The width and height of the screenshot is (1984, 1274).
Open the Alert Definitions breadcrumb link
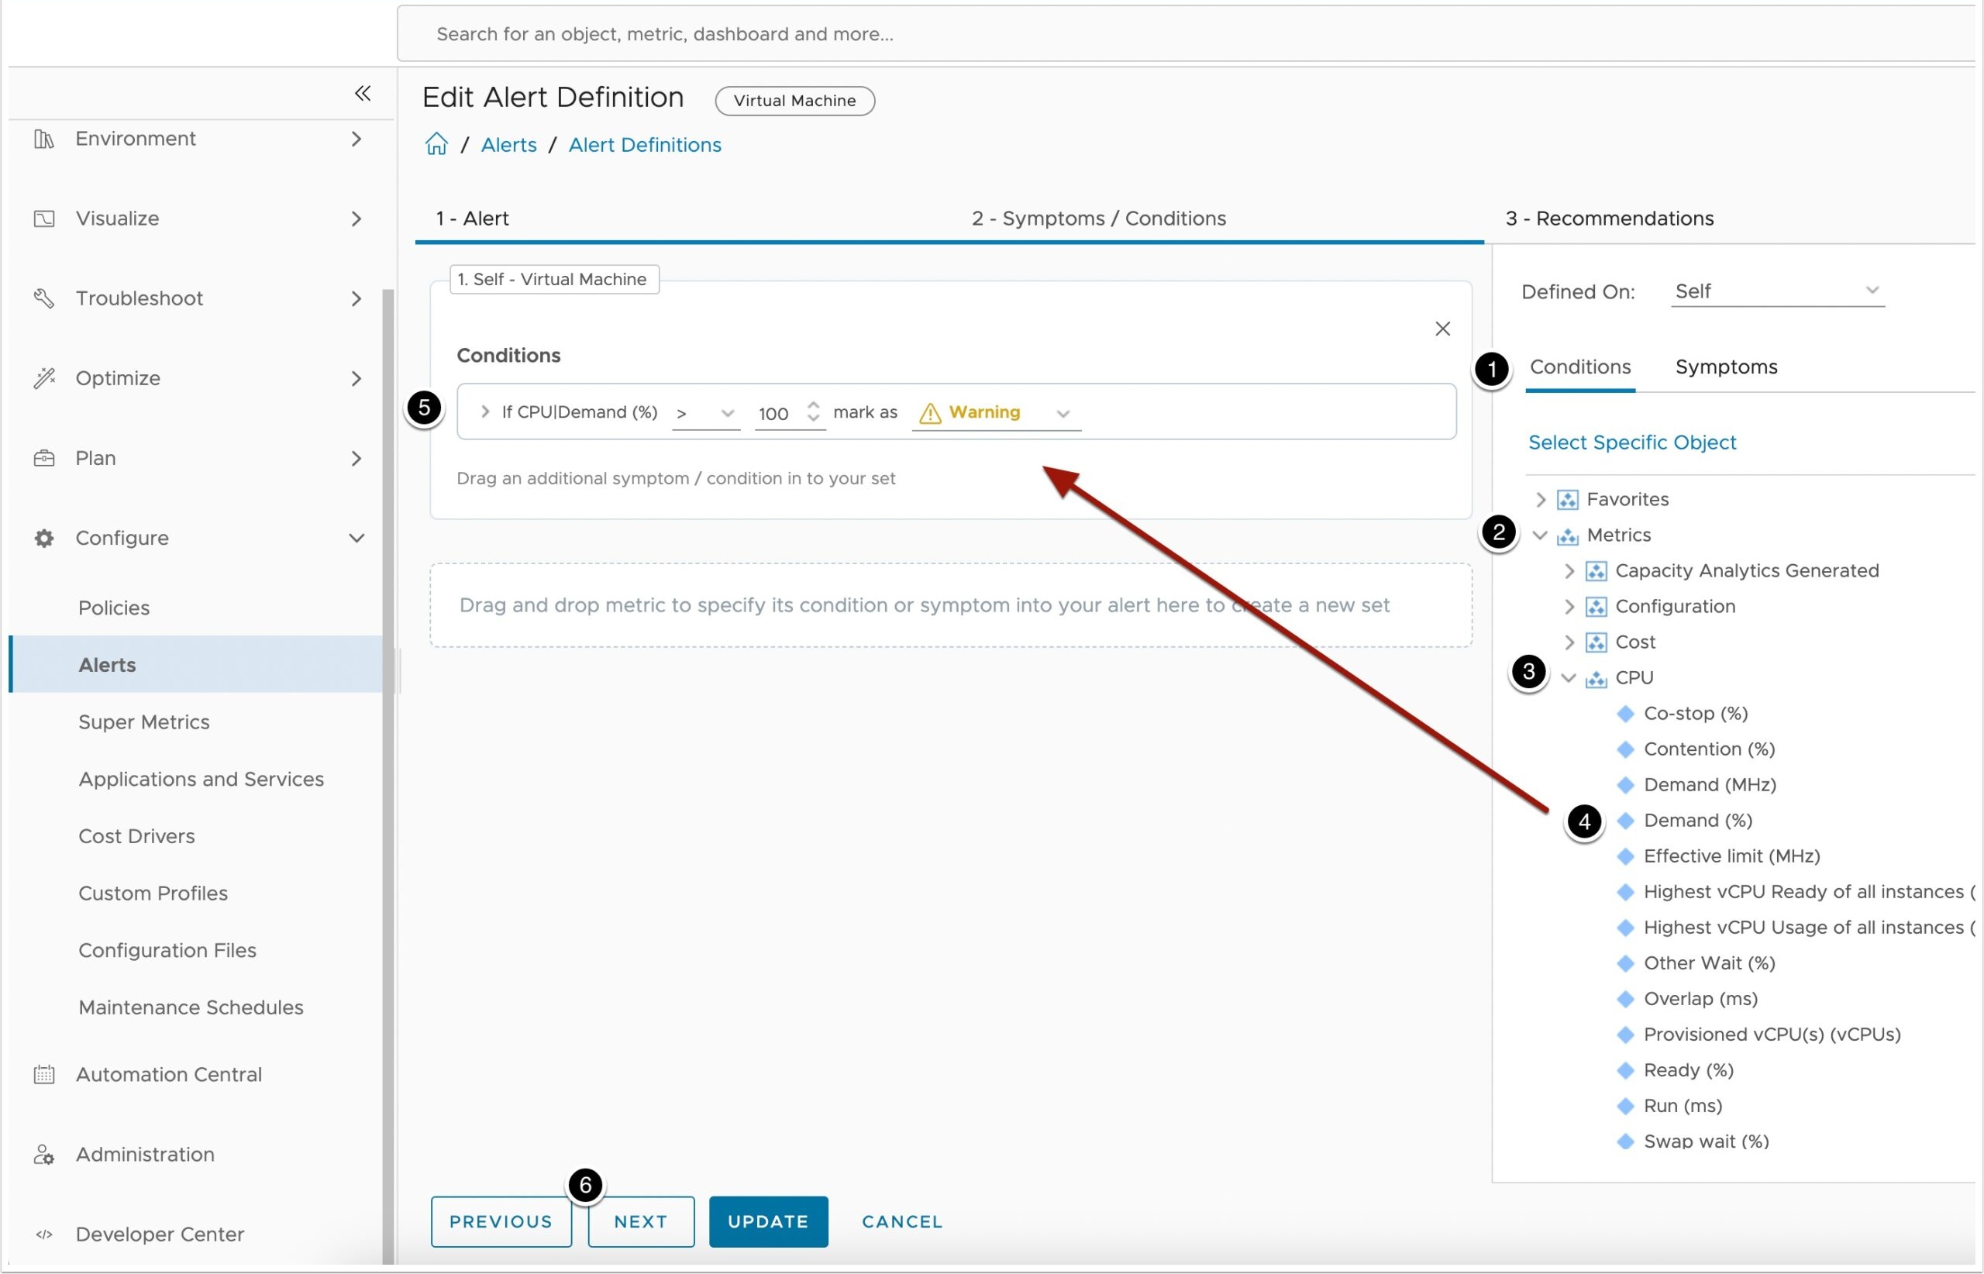pyautogui.click(x=645, y=145)
